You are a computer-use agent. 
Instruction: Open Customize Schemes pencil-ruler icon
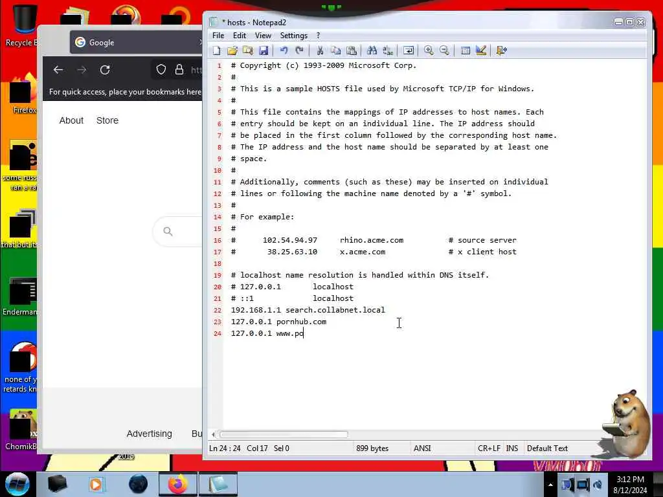tap(481, 50)
